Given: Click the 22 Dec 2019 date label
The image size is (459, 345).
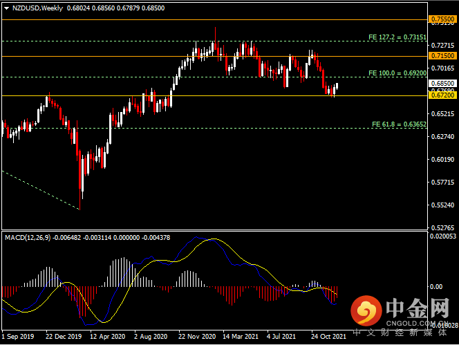Looking at the screenshot, I should click(64, 337).
